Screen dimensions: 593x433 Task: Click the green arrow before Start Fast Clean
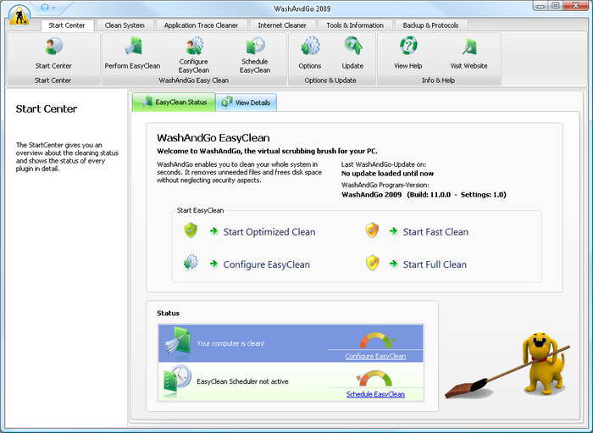click(x=393, y=230)
